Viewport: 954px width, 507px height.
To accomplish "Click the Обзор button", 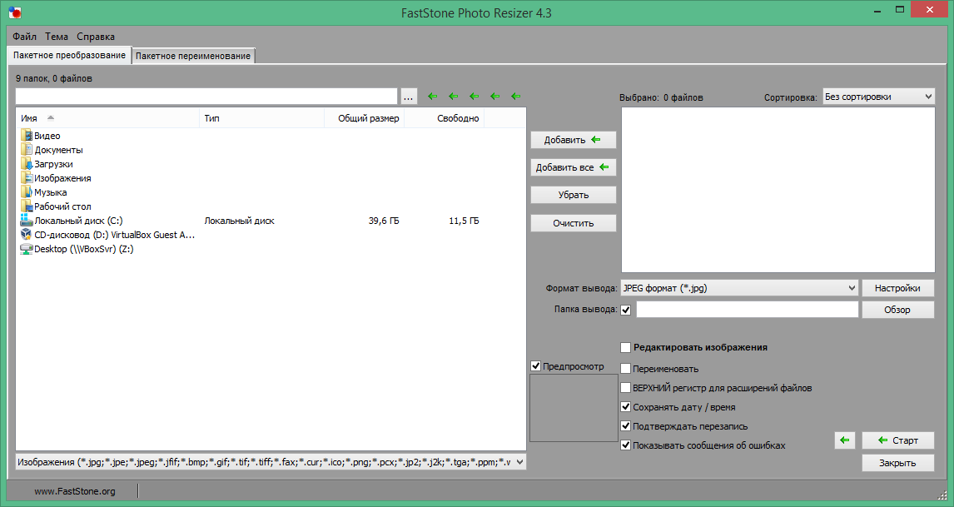I will 897,310.
